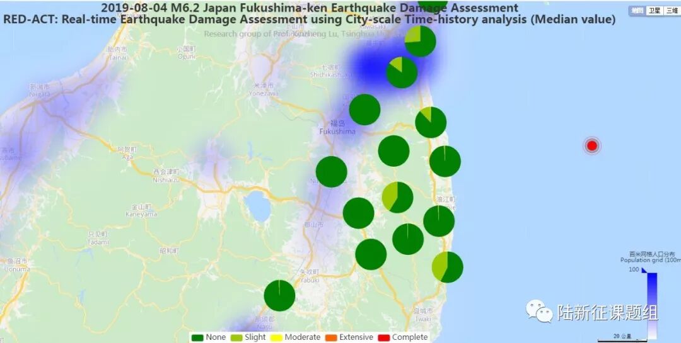Click the population grid slider handle at 100
This screenshot has height=343, width=681.
coord(644,271)
